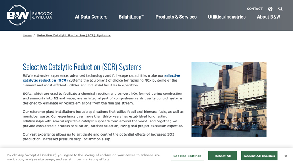Image resolution: width=293 pixels, height=164 pixels.
Task: Dismiss cookie banner with X icon
Action: click(286, 156)
